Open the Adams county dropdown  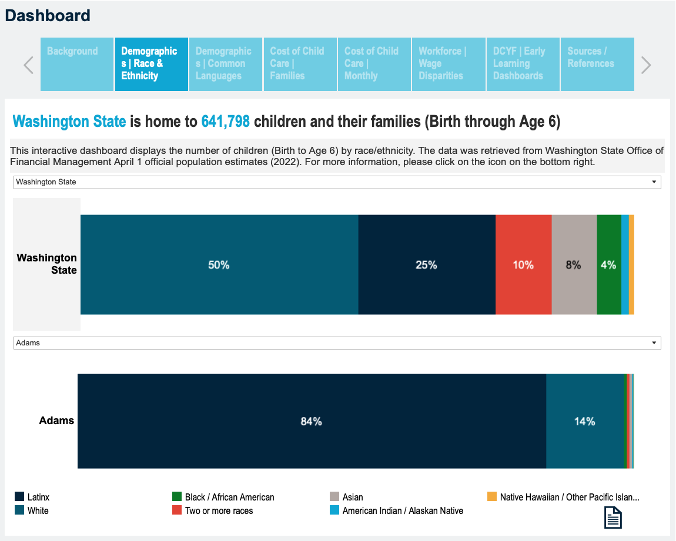pos(337,343)
